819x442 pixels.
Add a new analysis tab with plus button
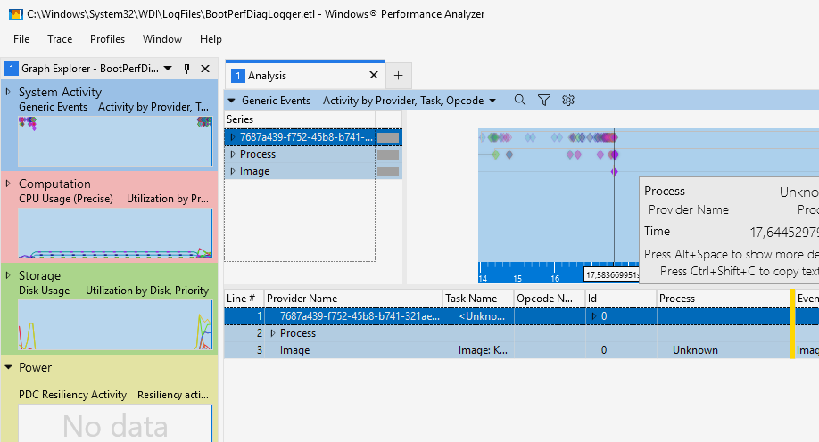pos(399,76)
